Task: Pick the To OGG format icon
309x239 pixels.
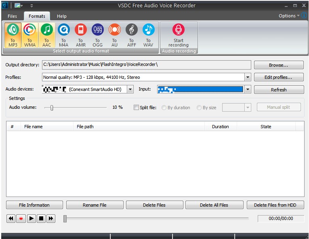Action: (98, 30)
